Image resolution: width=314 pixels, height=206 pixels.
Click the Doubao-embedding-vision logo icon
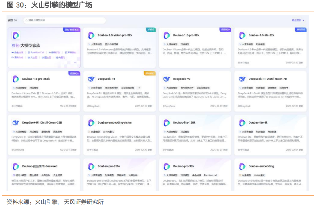click(91, 123)
